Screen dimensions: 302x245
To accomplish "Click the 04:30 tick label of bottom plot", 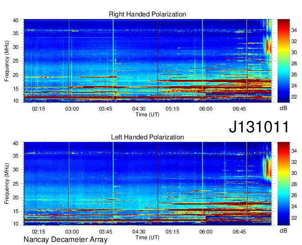I will [x=139, y=232].
